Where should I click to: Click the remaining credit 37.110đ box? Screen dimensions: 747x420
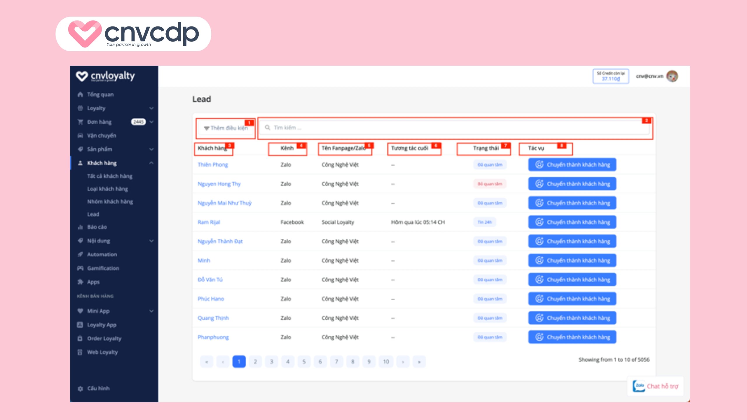611,76
